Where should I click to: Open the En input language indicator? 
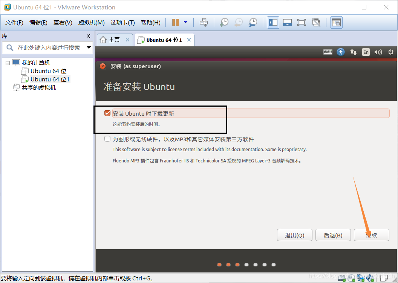366,52
